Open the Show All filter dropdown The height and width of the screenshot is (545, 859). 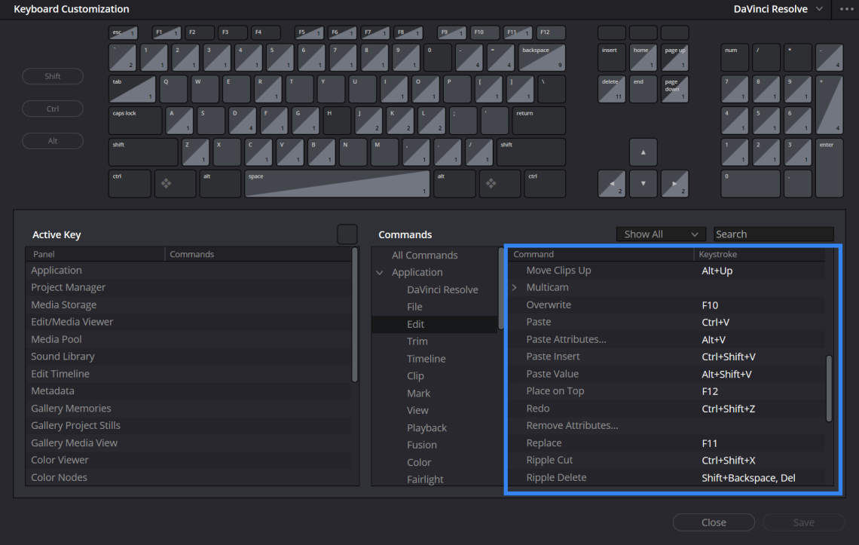pos(662,234)
